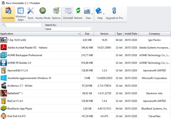
Task: Select the AOMEI PE Builder icon
Action: click(4, 63)
